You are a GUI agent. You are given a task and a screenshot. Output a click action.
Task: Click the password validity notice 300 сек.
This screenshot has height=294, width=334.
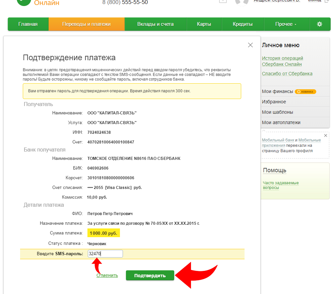click(x=132, y=91)
